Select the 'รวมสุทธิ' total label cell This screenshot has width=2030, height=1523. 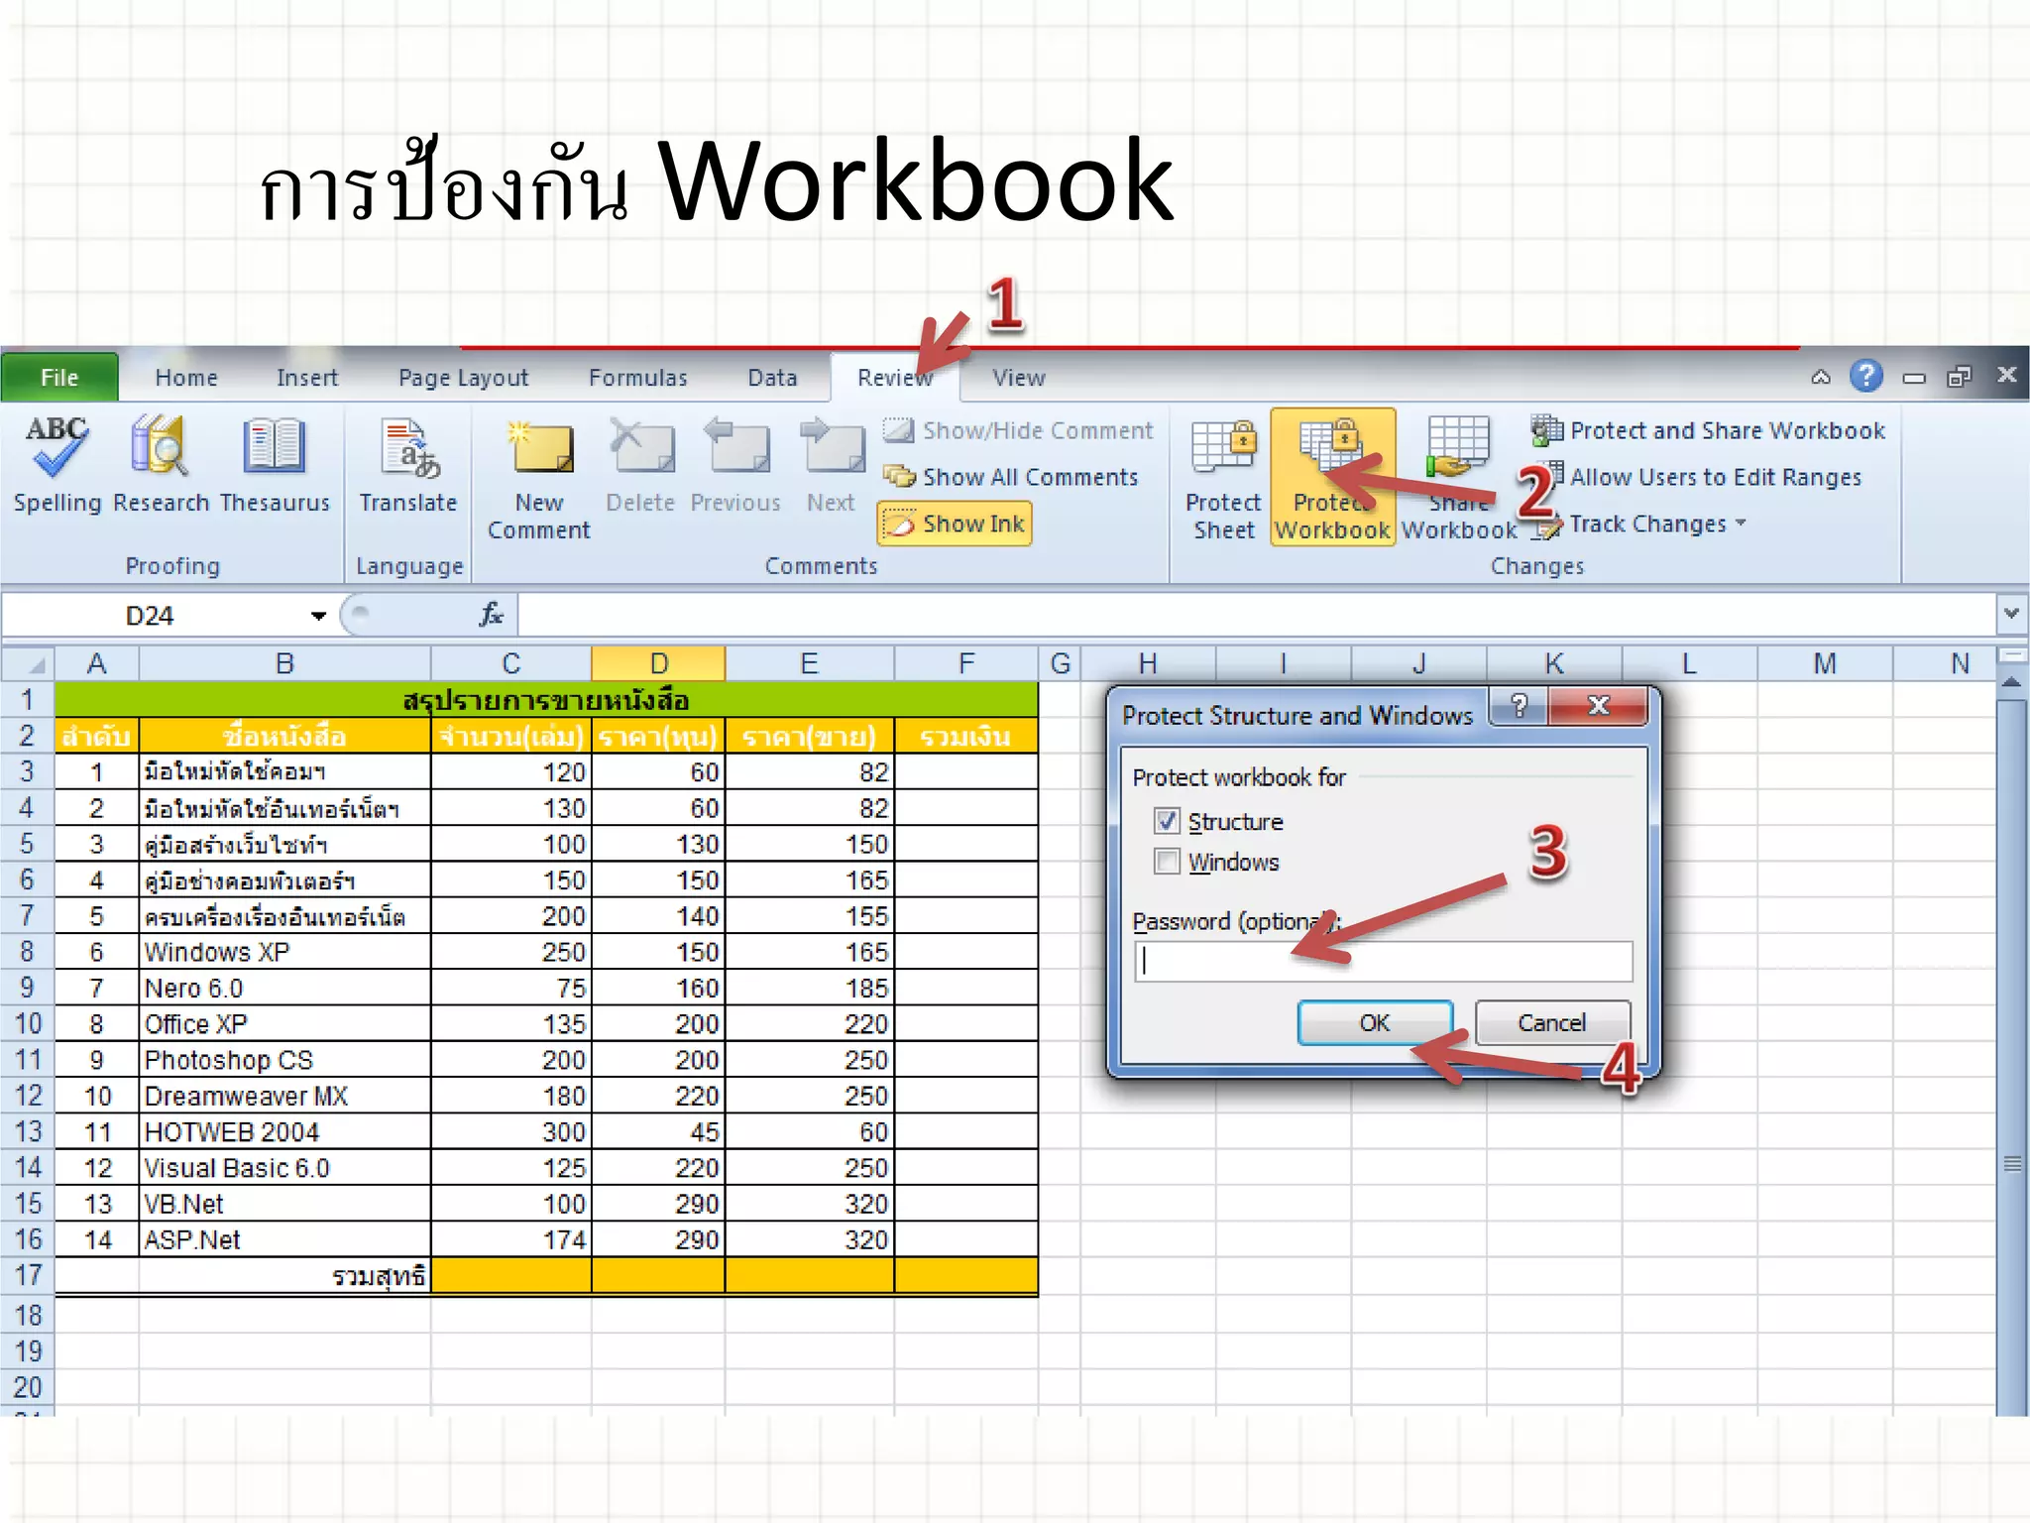pyautogui.click(x=284, y=1275)
